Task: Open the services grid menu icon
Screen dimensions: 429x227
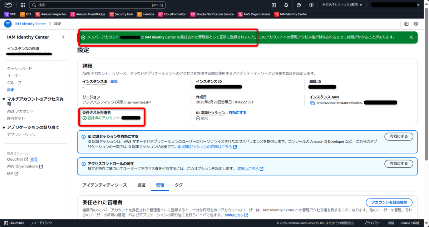Action: (23, 5)
